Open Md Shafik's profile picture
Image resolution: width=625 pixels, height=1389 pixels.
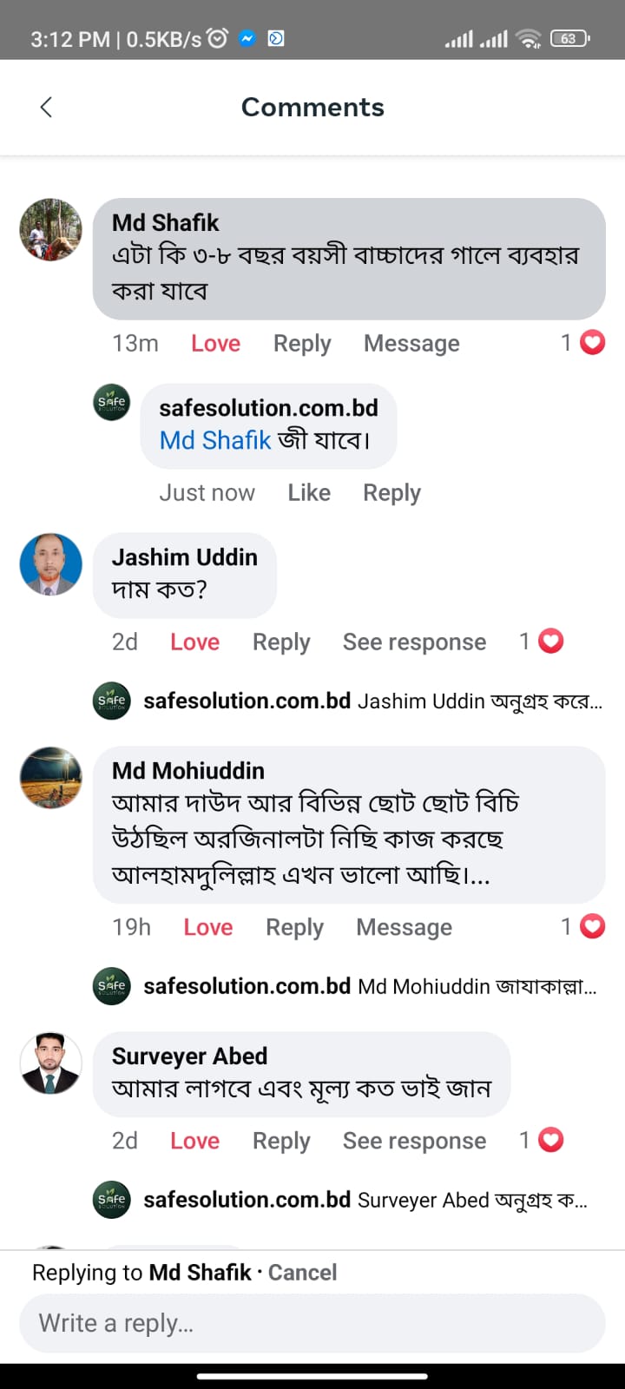click(x=51, y=230)
